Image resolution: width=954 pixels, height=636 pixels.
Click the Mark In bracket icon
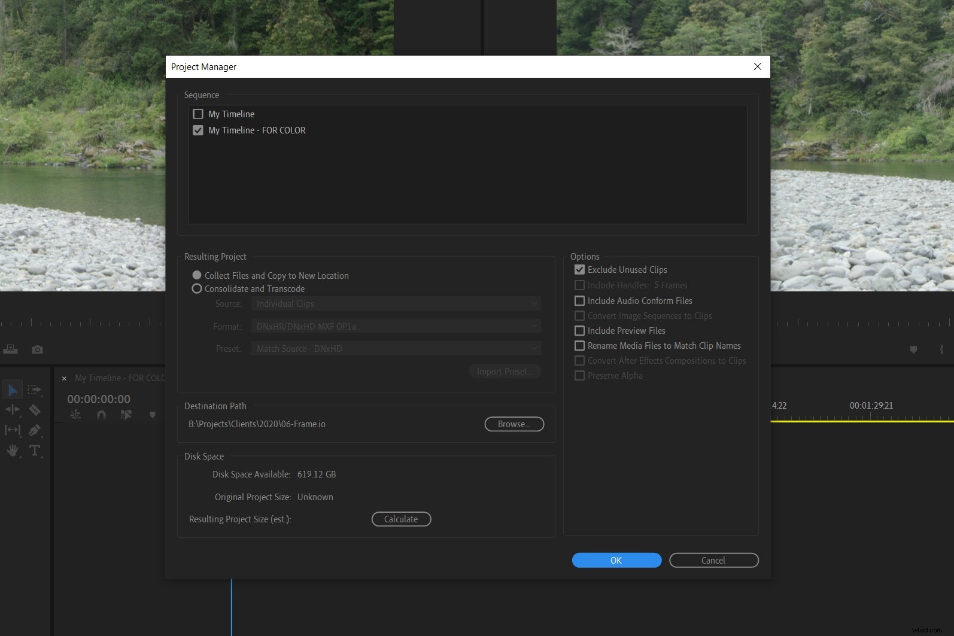941,349
